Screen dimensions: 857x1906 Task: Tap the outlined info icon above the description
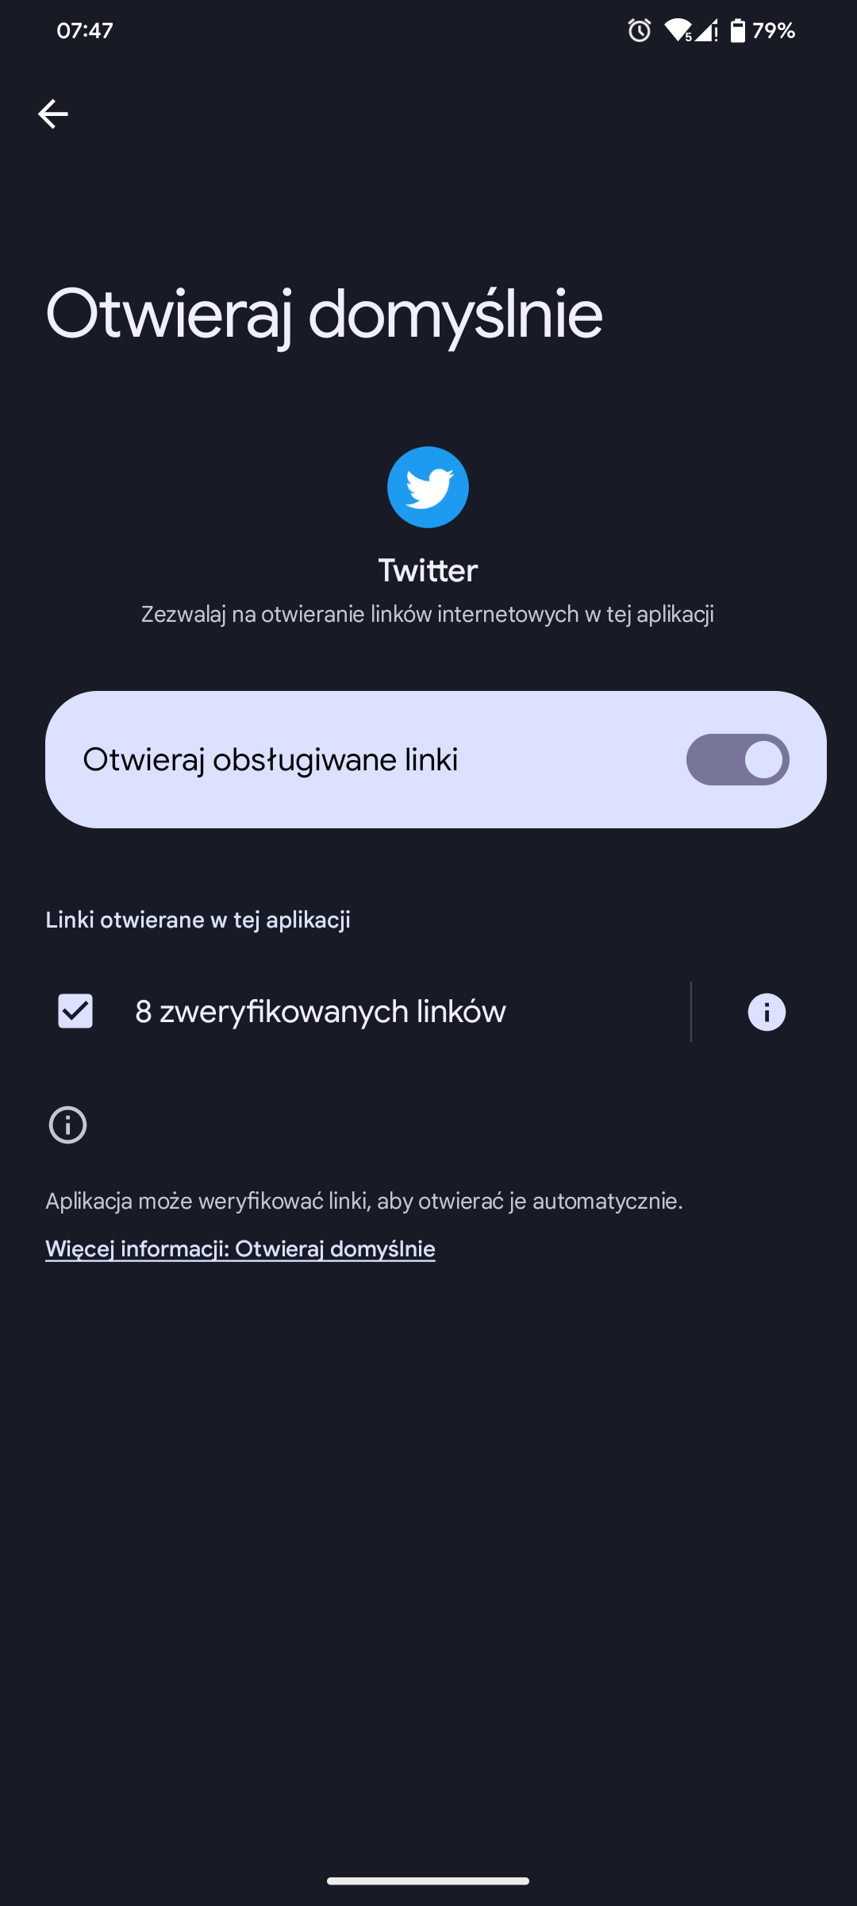point(67,1125)
